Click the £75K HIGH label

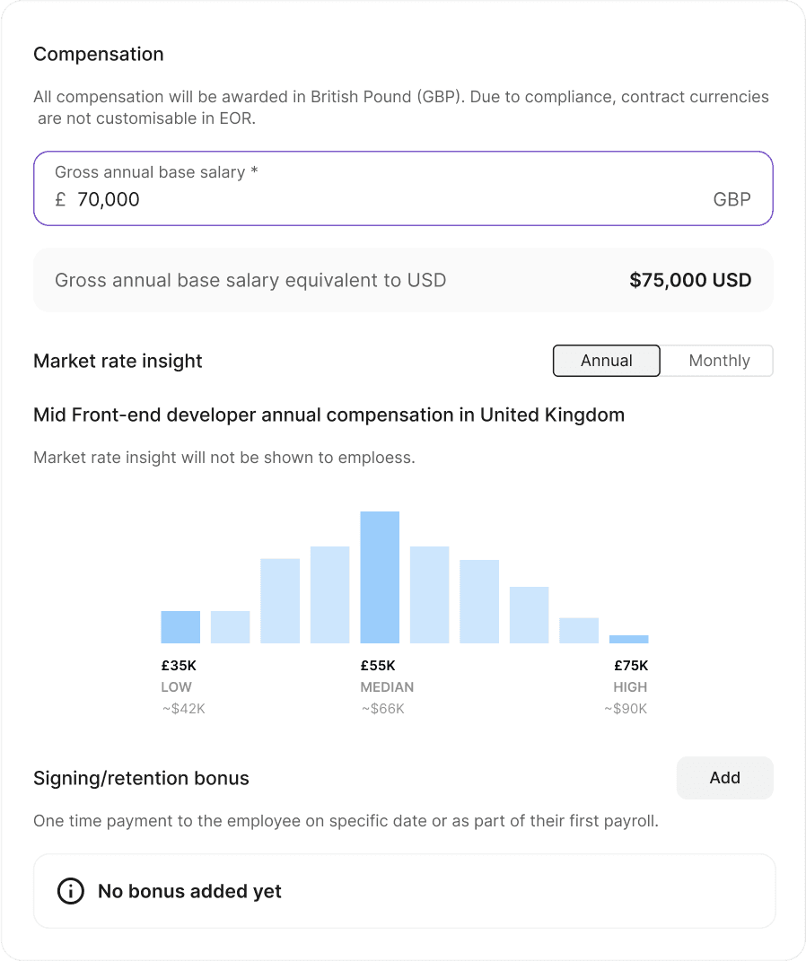(630, 666)
